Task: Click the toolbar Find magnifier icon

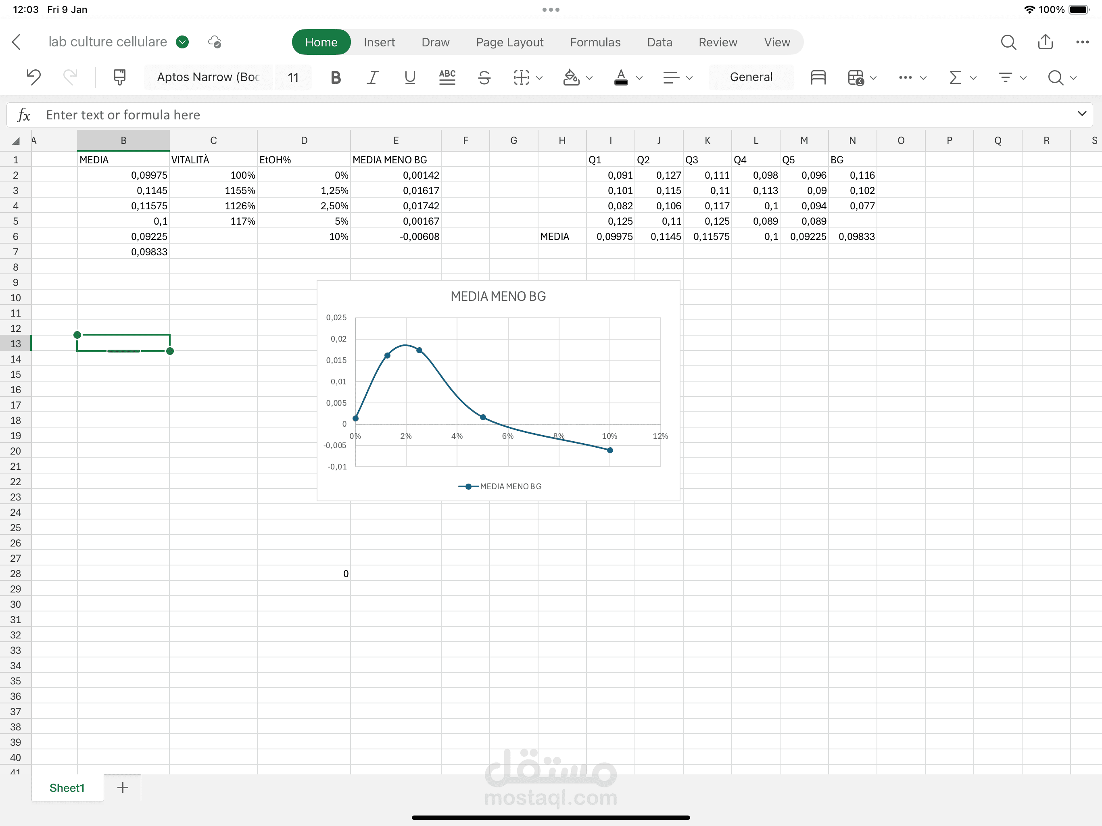Action: 1055,77
